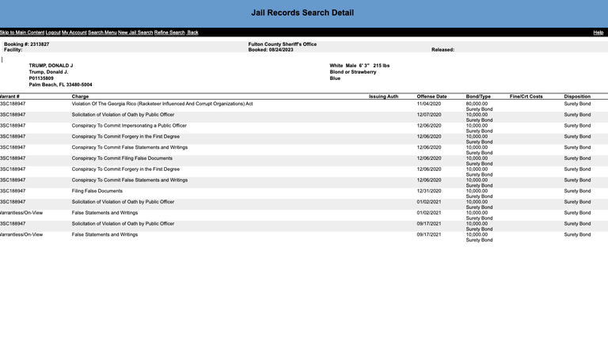Click the 80,000.00 bond amount
608x342 pixels.
pyautogui.click(x=477, y=104)
